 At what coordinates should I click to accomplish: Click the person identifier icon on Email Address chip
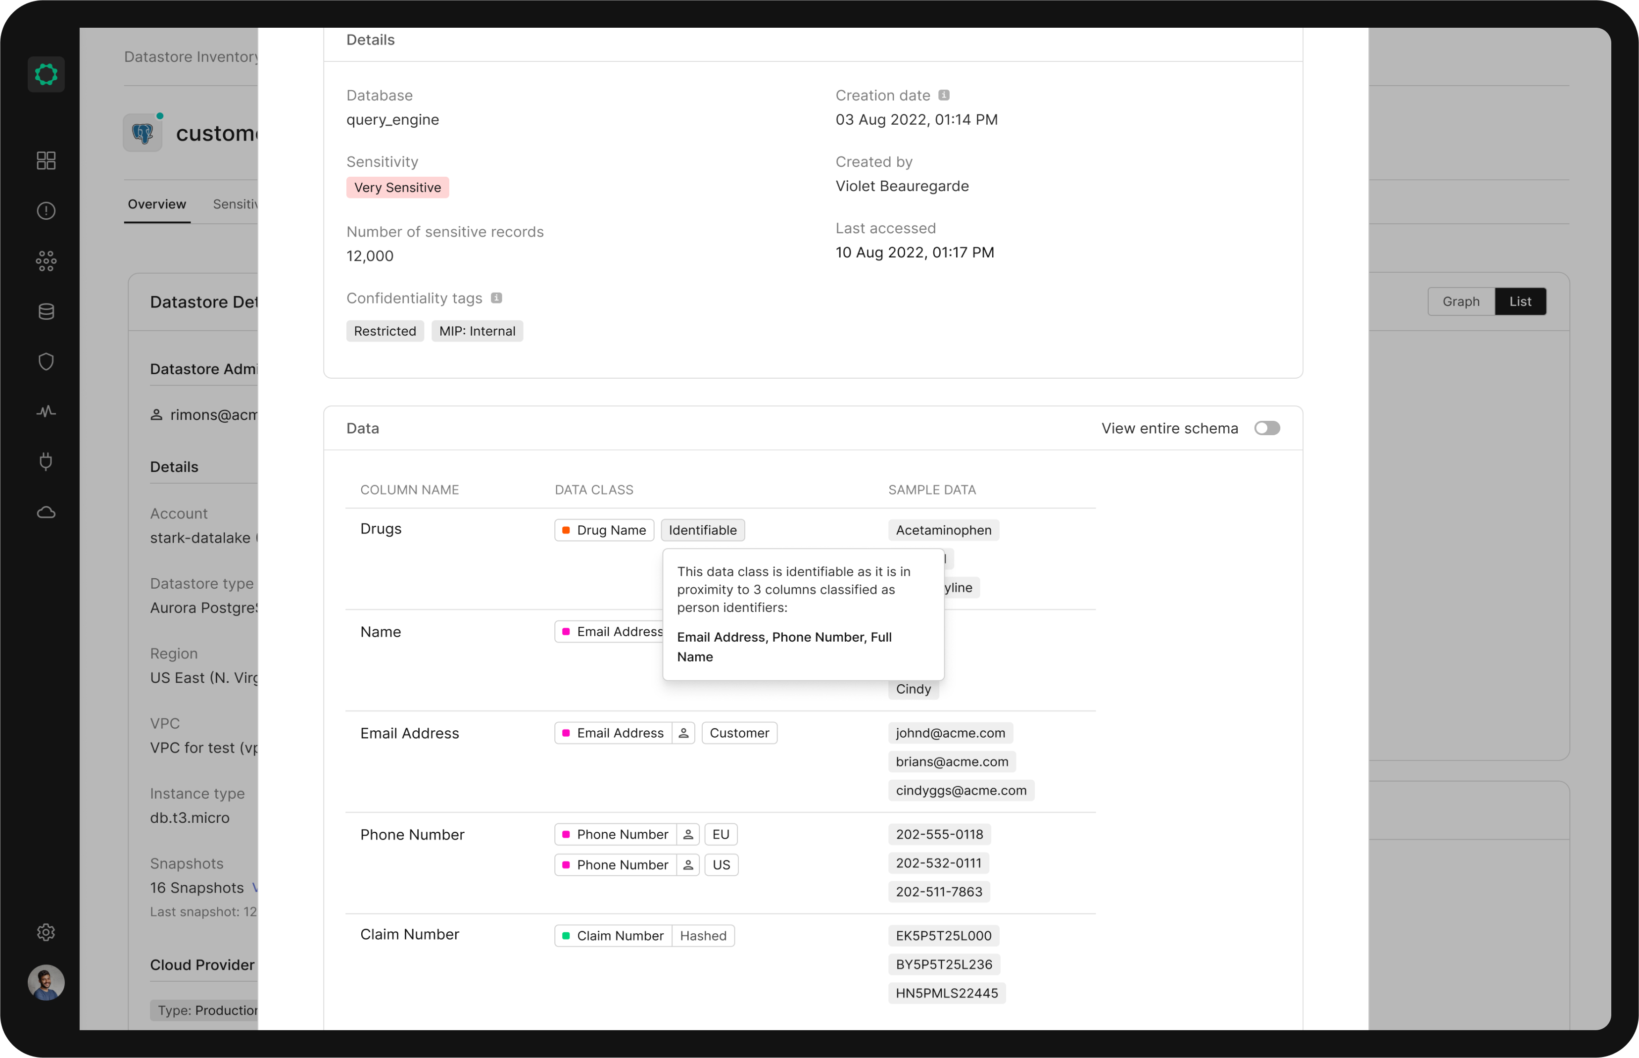coord(684,733)
